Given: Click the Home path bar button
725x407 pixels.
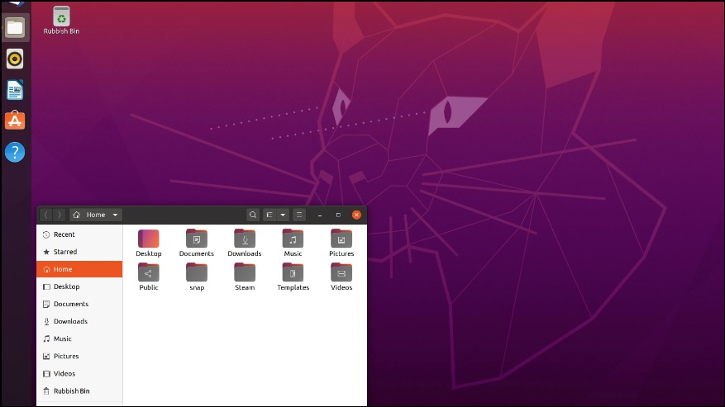Looking at the screenshot, I should (x=96, y=215).
